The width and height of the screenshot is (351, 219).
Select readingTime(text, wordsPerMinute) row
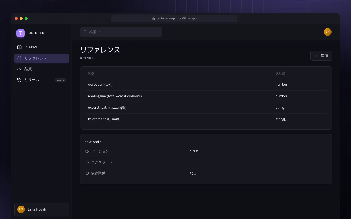(206, 96)
